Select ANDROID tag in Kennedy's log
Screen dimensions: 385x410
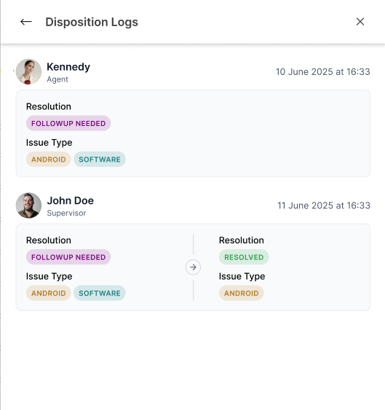[48, 159]
